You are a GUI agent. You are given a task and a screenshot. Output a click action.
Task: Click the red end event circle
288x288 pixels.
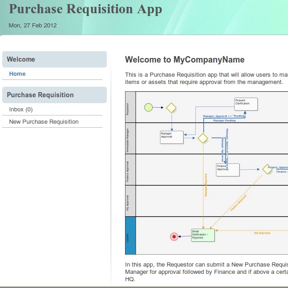174,236
